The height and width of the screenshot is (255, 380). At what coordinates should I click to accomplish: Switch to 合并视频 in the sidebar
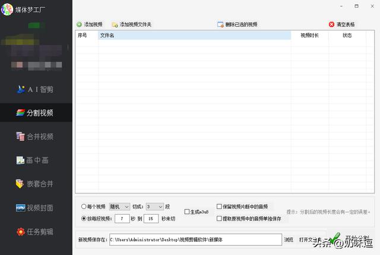pyautogui.click(x=36, y=136)
